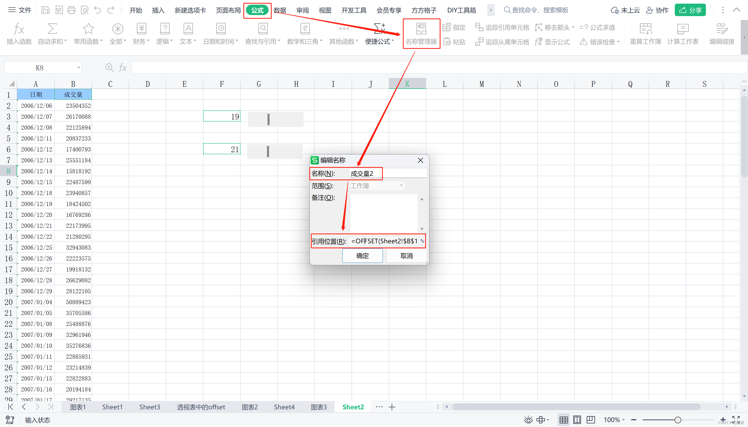Viewport: 748px width, 427px height.
Task: Open the 数据 (Data) ribbon tab
Action: (x=280, y=10)
